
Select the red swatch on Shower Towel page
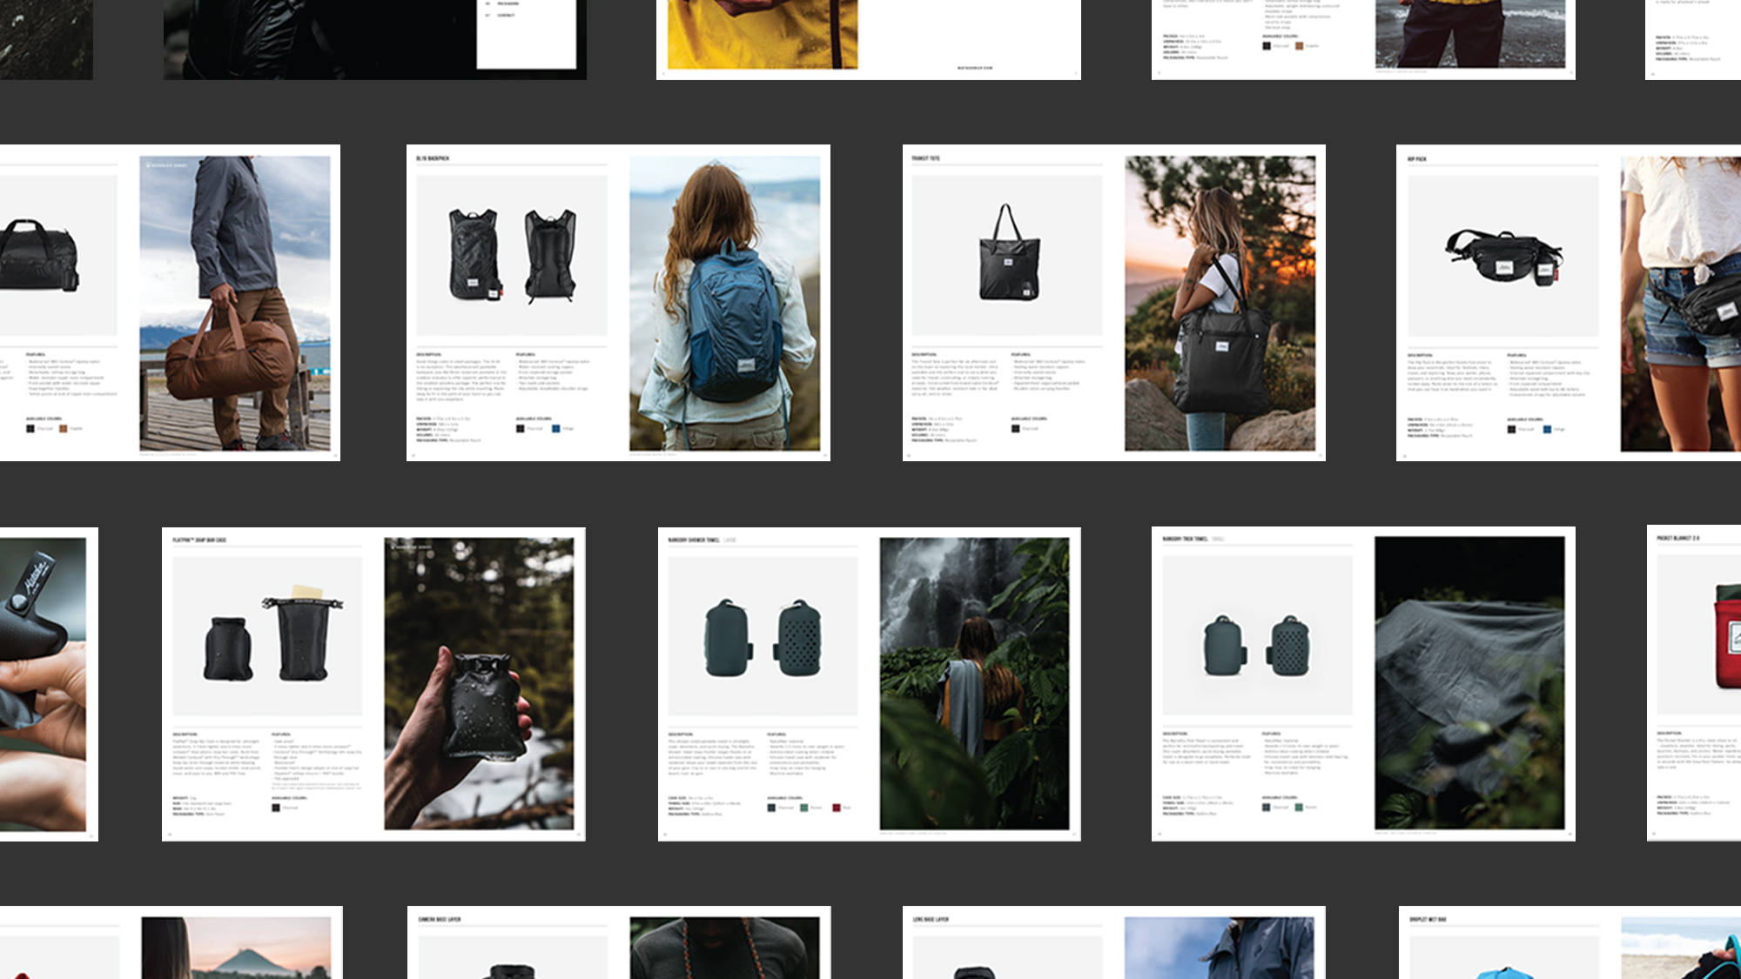point(837,808)
